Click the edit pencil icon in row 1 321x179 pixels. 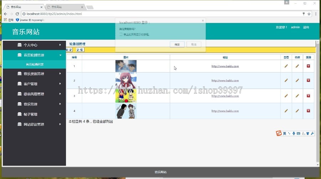click(x=297, y=66)
